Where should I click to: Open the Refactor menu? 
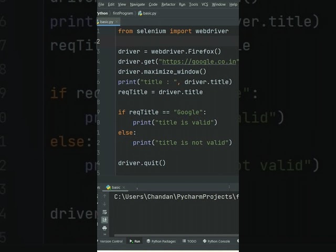pos(168,5)
